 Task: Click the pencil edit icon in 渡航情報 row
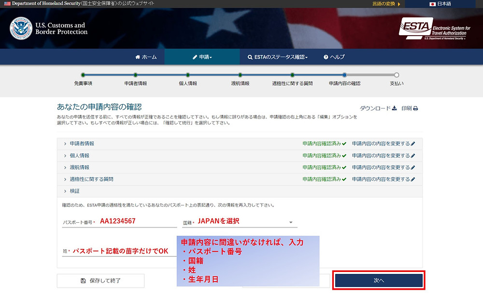413,168
